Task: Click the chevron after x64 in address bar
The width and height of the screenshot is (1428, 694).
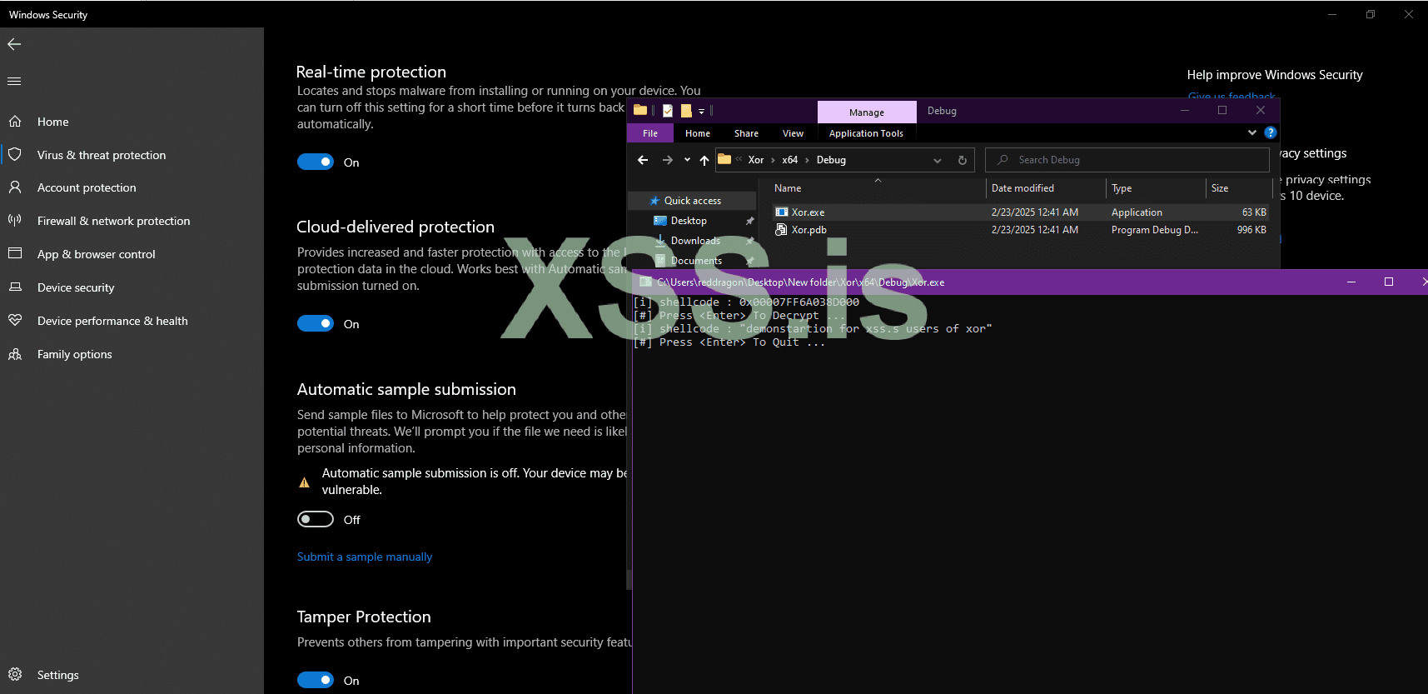Action: (x=807, y=160)
